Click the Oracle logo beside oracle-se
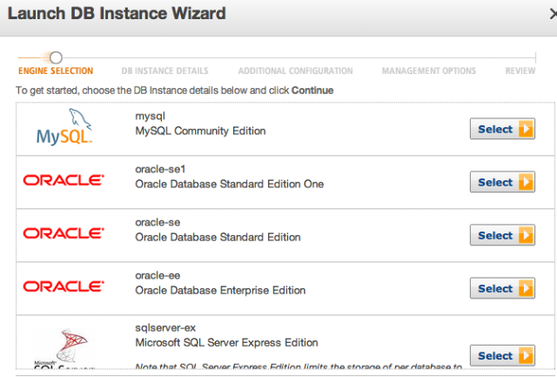The width and height of the screenshot is (557, 377). coord(64,233)
